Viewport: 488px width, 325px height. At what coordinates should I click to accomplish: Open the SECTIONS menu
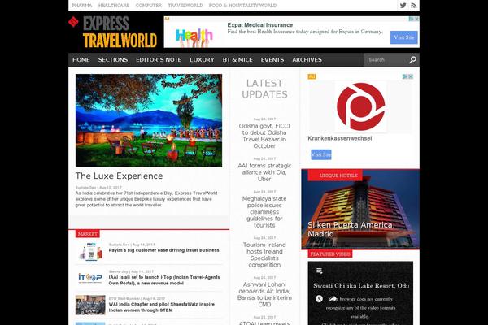coord(113,59)
